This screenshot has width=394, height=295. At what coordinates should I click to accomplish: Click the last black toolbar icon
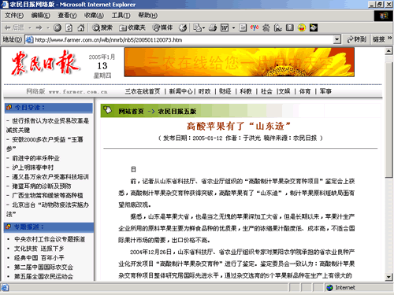pyautogui.click(x=314, y=28)
